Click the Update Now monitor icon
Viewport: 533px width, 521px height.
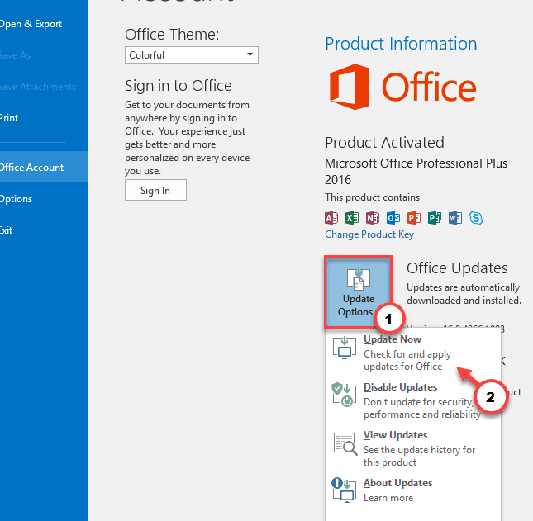[345, 348]
